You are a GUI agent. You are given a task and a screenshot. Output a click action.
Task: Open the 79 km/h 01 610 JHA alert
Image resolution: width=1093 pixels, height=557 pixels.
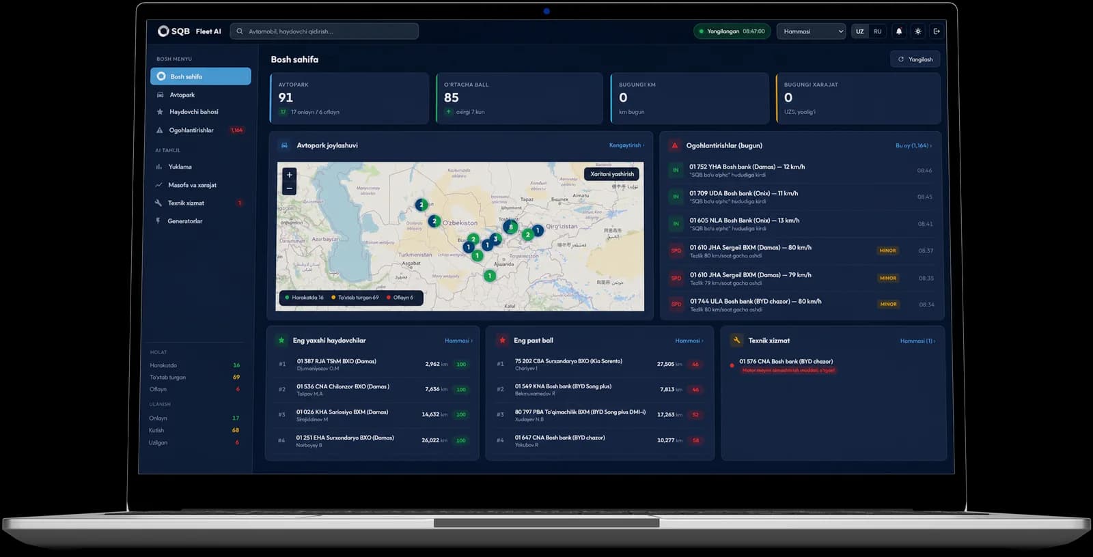pos(801,278)
